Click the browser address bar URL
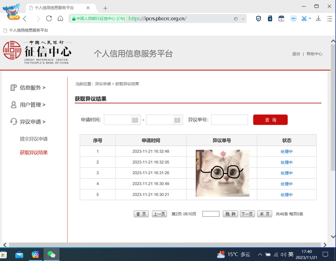 [157, 19]
